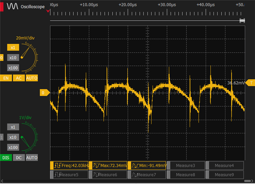Select x100 probe for green channel
Image resolution: width=255 pixels, height=184 pixels.
(x=13, y=147)
